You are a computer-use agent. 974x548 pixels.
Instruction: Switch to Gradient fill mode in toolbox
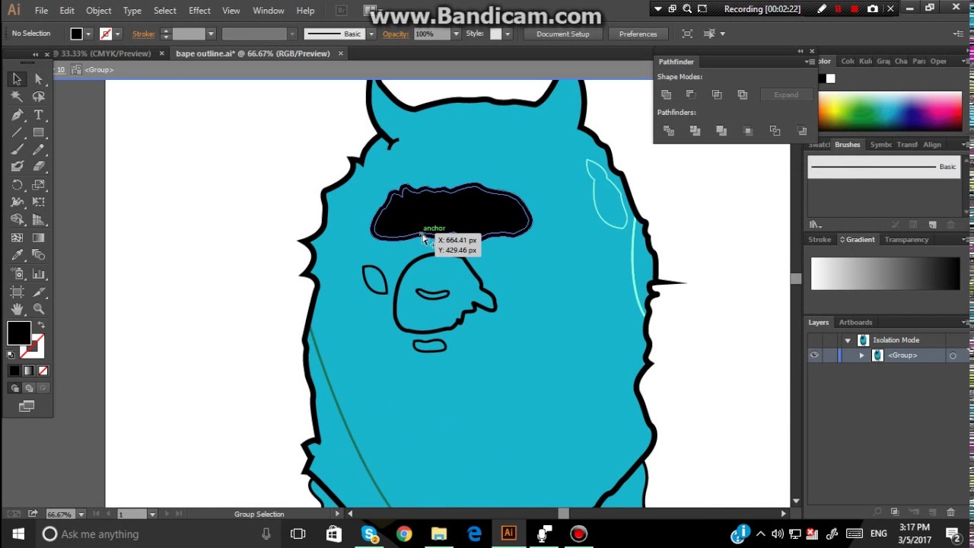[x=28, y=371]
